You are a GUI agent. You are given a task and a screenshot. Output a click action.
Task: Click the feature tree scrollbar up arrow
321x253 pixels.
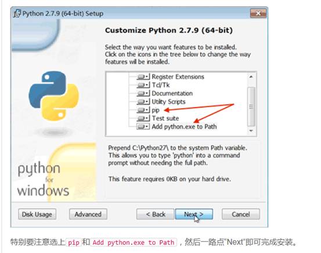(251, 77)
